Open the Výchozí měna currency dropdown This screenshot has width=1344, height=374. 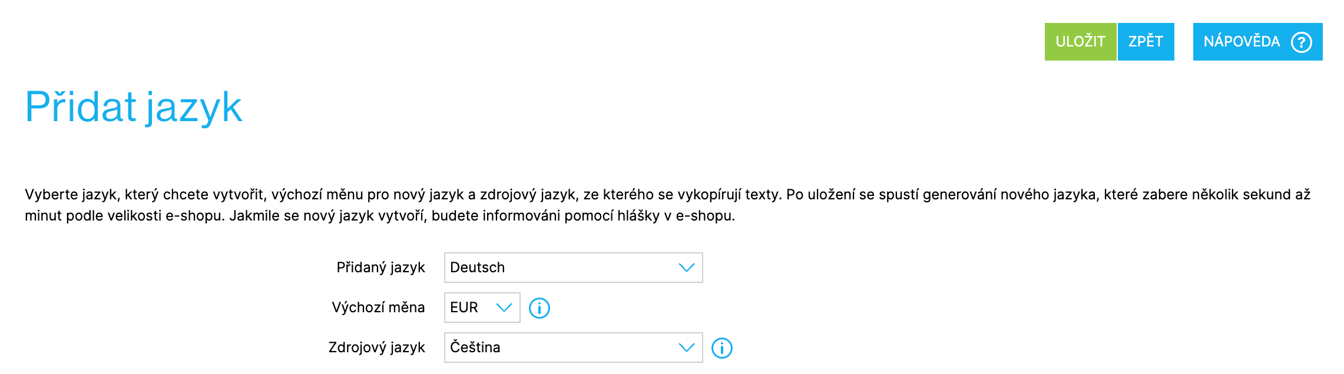click(482, 308)
